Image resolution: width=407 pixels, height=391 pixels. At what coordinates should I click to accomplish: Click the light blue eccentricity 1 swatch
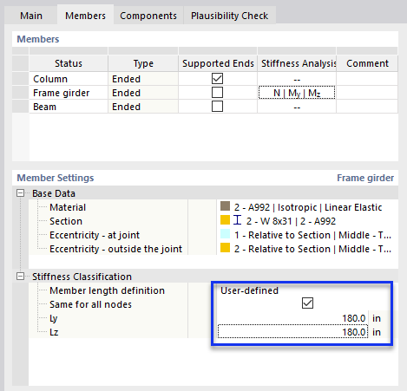click(225, 234)
